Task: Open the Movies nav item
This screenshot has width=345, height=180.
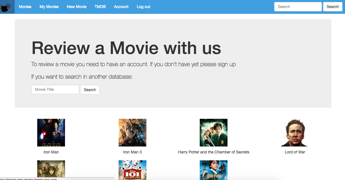Action: (x=25, y=7)
